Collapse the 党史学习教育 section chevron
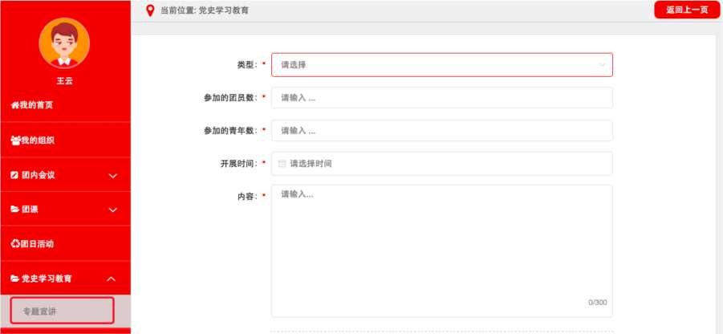723x334 pixels. [112, 279]
